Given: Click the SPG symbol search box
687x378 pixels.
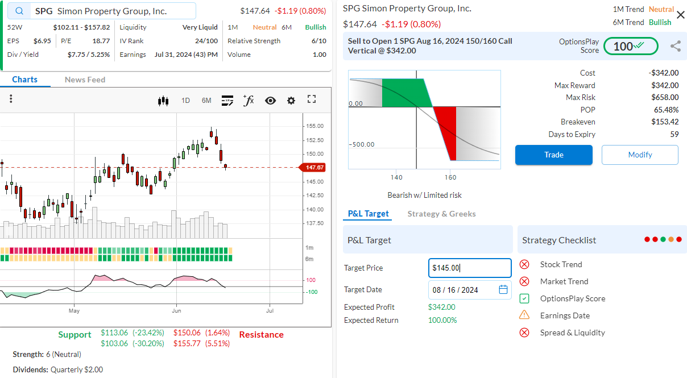Looking at the screenshot, I should [x=102, y=11].
